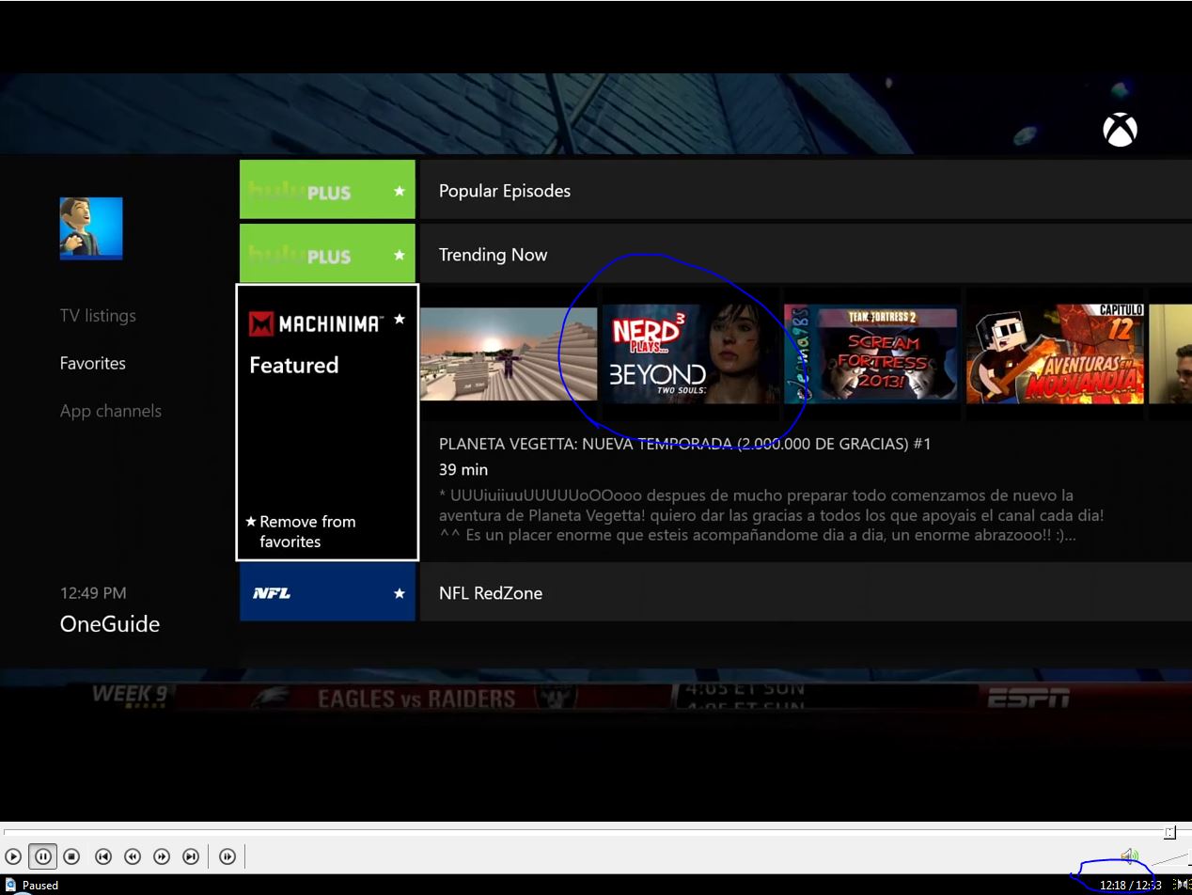The width and height of the screenshot is (1192, 895).
Task: Toggle favorite star on NFL tile
Action: [400, 593]
